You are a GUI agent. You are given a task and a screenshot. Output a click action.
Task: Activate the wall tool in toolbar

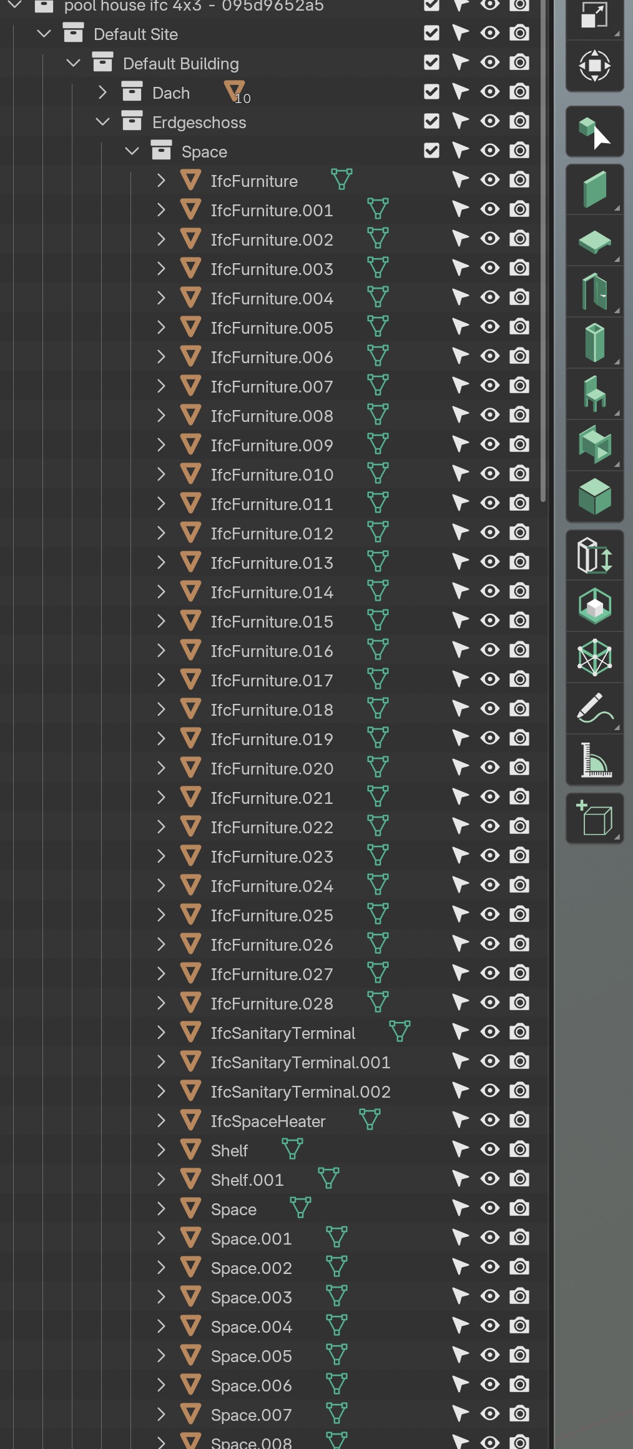coord(594,189)
